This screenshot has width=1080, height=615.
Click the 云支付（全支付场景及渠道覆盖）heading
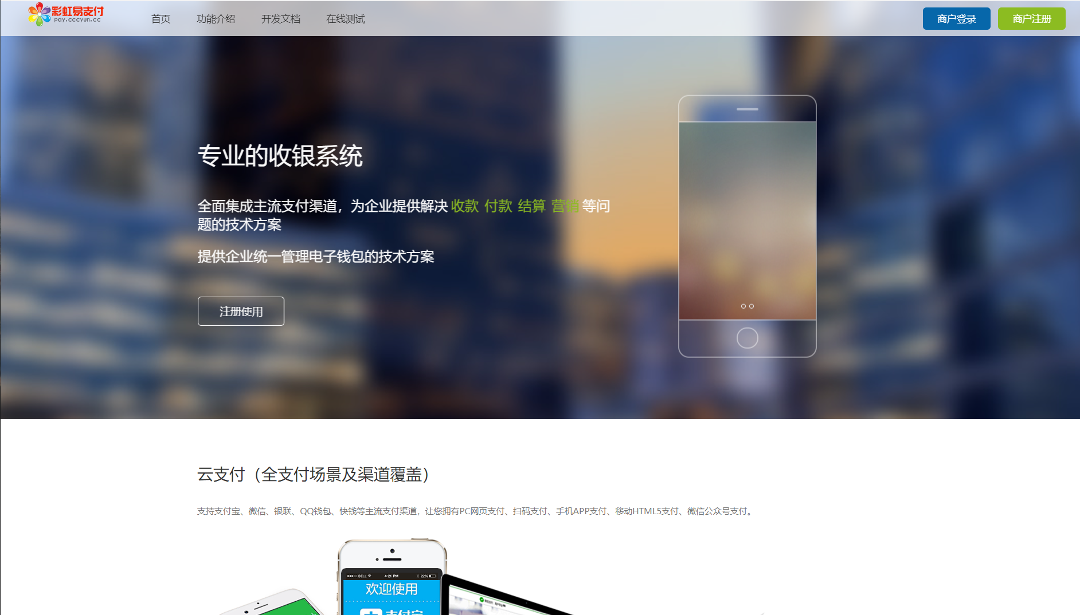(x=314, y=474)
